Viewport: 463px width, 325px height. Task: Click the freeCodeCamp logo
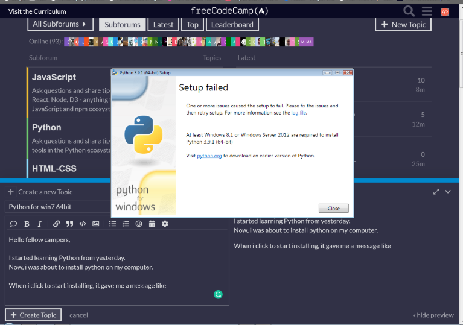(229, 11)
